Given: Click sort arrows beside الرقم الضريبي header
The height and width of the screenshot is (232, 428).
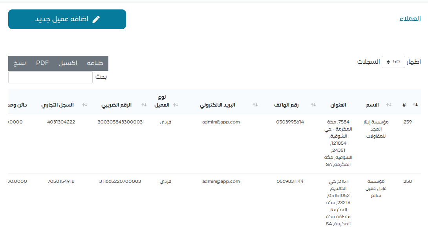Looking at the screenshot, I should (x=144, y=105).
